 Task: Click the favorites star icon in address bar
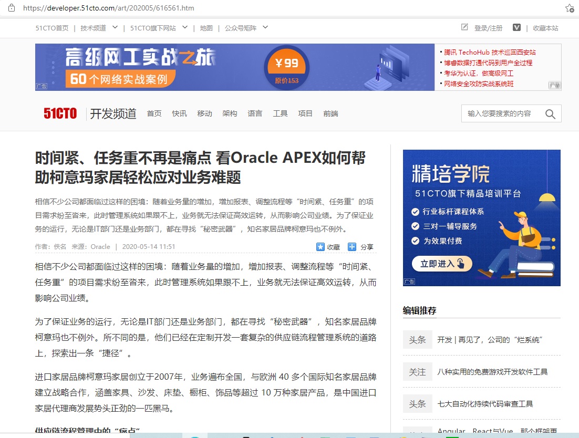coord(570,8)
